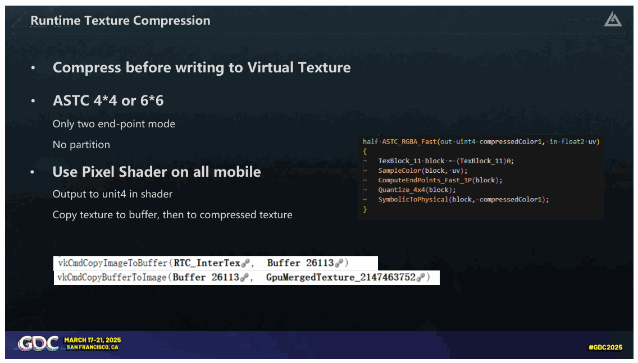638x363 pixels.
Task: Click the link icon after GpuMergedTexture_2147463752
Action: pos(421,278)
